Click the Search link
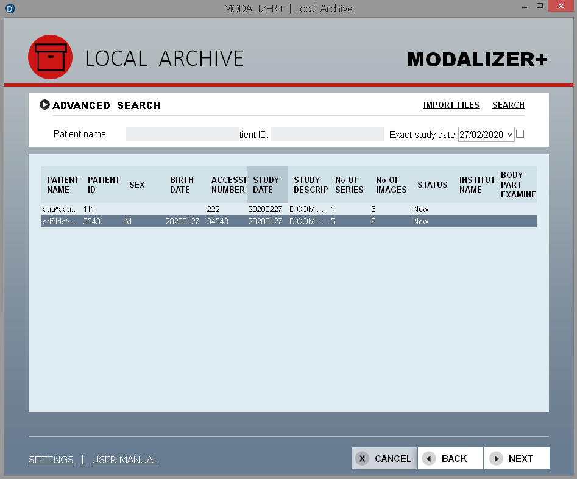This screenshot has width=577, height=479. point(508,105)
